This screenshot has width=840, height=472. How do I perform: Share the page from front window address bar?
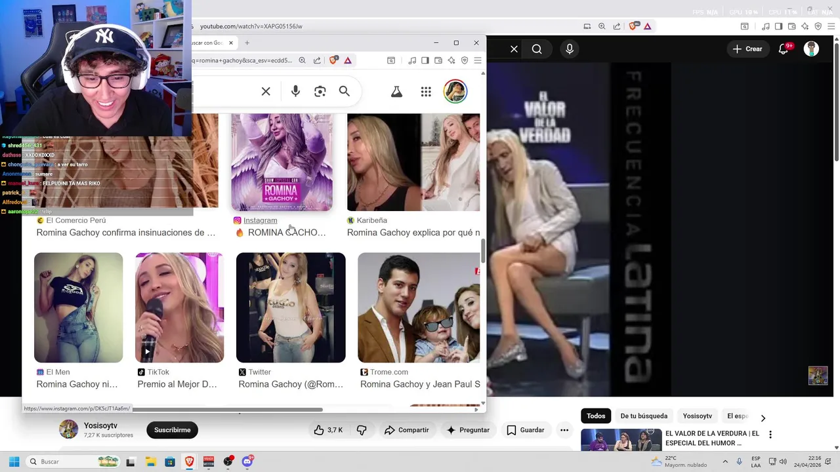click(317, 60)
